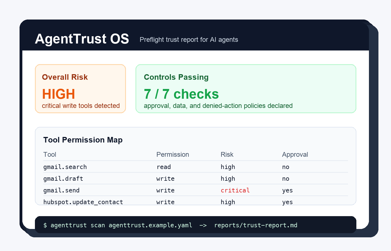The image size is (391, 251).
Task: Click the 'agenttrust scan agenttrust.example.yaml' command
Action: tap(121, 225)
